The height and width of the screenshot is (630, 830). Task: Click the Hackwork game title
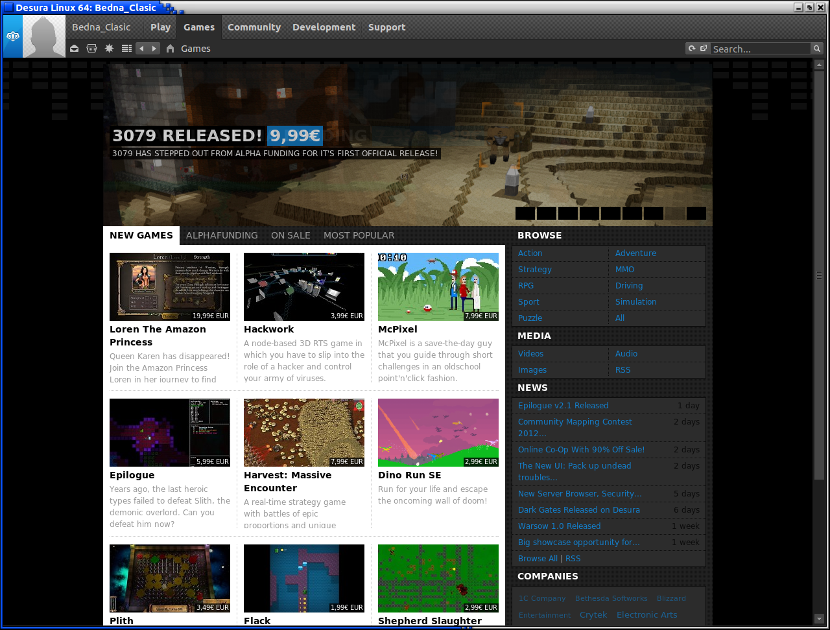tap(269, 329)
